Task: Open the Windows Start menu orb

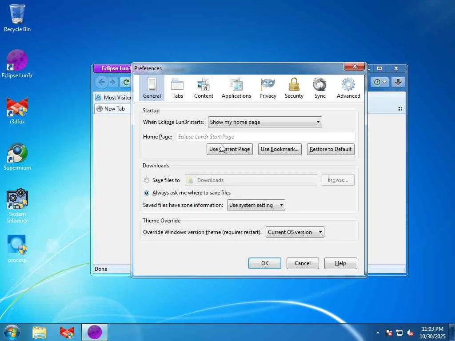Action: tap(12, 332)
